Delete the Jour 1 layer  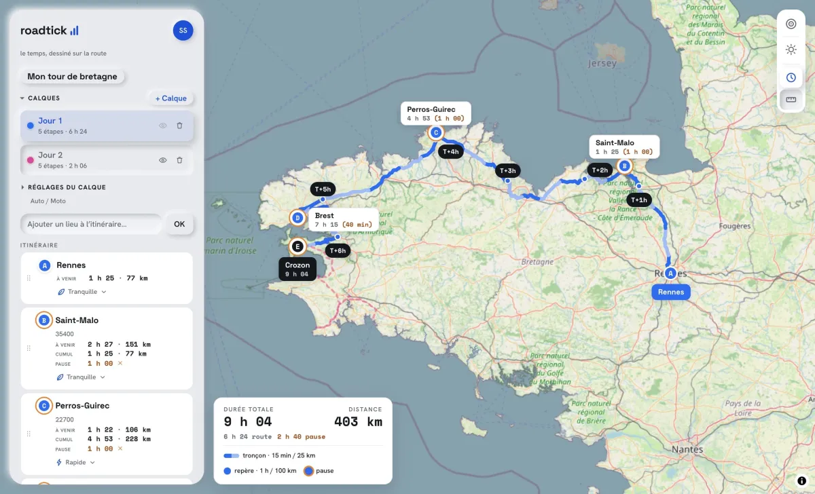[179, 126]
